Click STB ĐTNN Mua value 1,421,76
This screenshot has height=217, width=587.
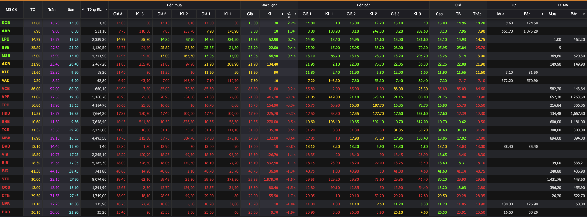pyautogui.click(x=554, y=180)
